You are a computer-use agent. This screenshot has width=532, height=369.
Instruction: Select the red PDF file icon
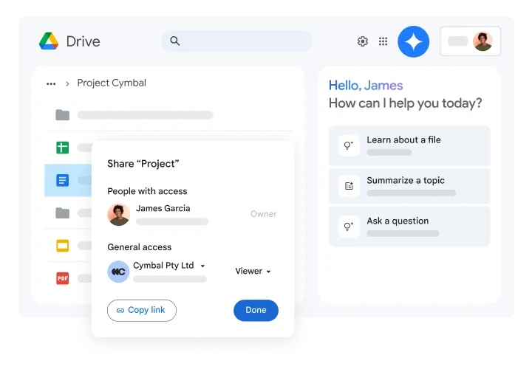(62, 278)
